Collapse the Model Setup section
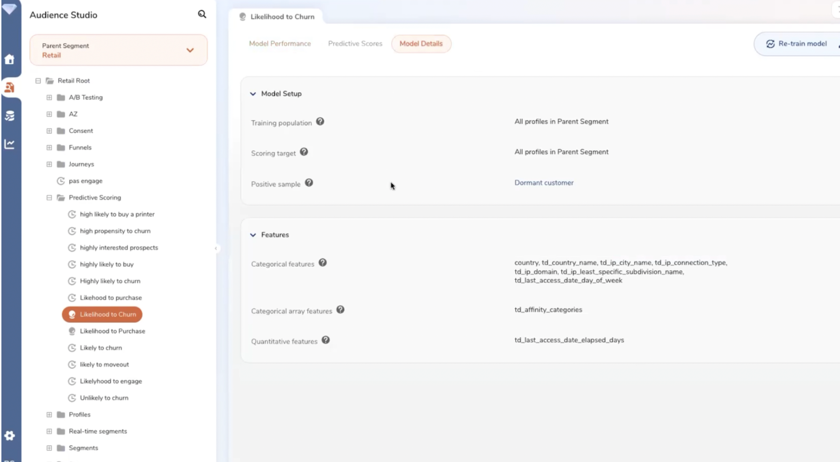 [253, 94]
